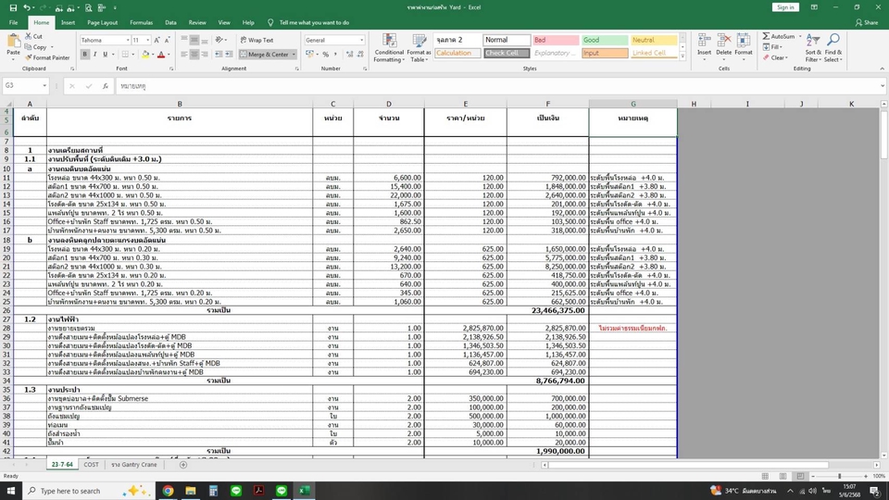Click the Windows Start button
This screenshot has width=889, height=500.
coord(11,491)
